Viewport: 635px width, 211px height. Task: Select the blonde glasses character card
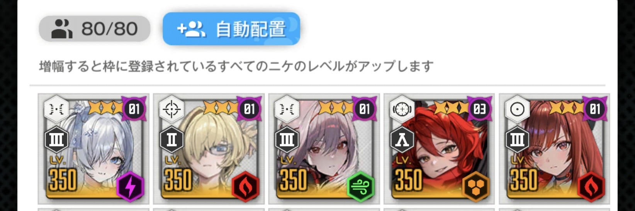pyautogui.click(x=209, y=149)
